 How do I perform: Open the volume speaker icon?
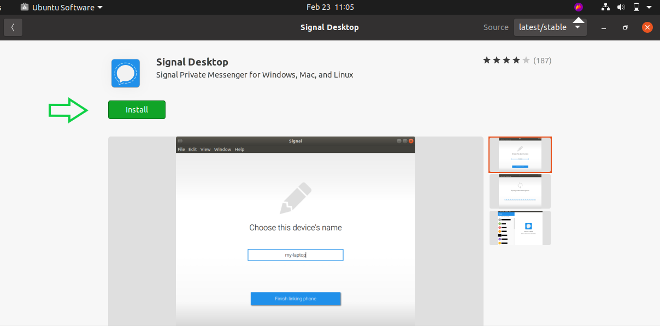621,7
